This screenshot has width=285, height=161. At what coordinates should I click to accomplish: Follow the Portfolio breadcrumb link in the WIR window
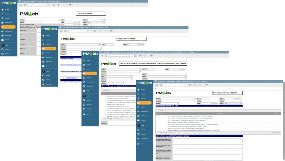[x=107, y=52]
